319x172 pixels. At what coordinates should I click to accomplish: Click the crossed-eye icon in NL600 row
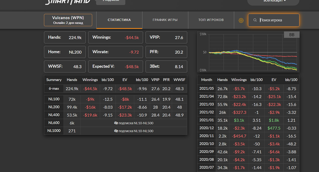pos(116,123)
